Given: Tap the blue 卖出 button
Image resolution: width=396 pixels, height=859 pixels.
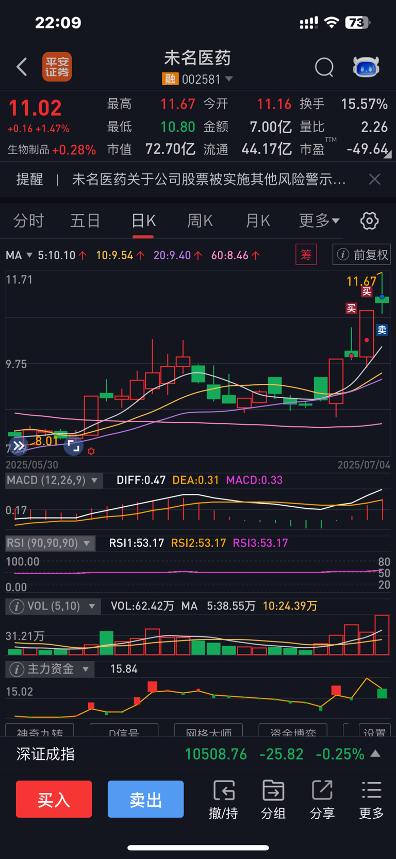Looking at the screenshot, I should point(145,799).
